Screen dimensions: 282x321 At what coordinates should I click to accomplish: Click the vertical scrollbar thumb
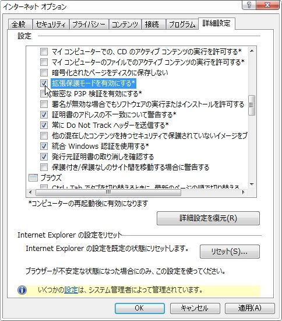click(x=252, y=105)
